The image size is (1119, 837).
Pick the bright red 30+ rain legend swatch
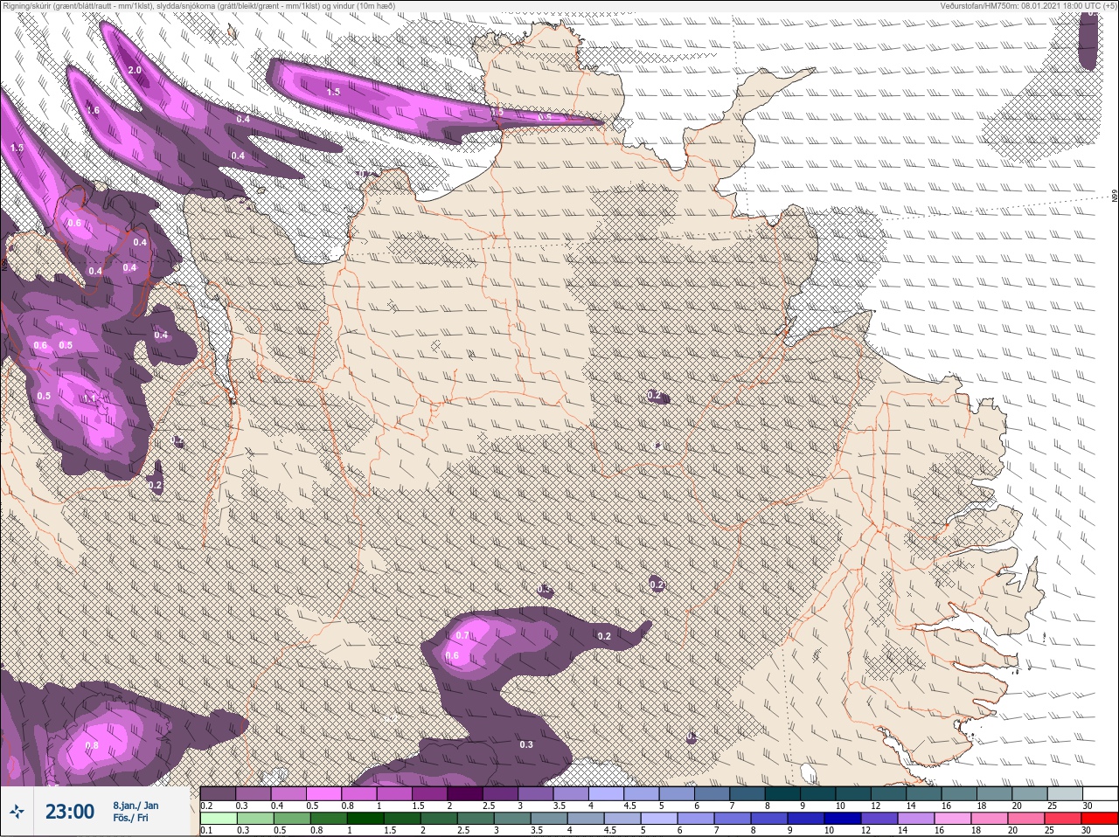pos(1101,819)
